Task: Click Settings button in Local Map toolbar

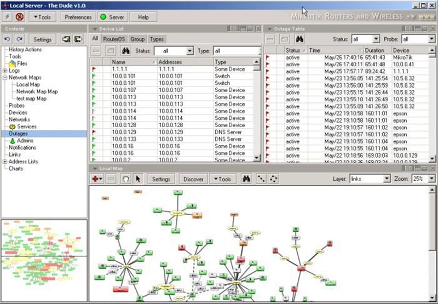Action: coord(161,179)
